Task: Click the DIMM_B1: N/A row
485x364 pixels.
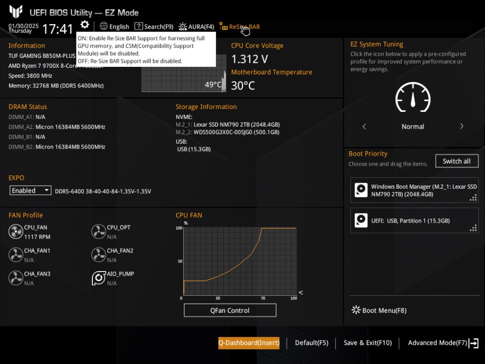Action: (x=27, y=137)
